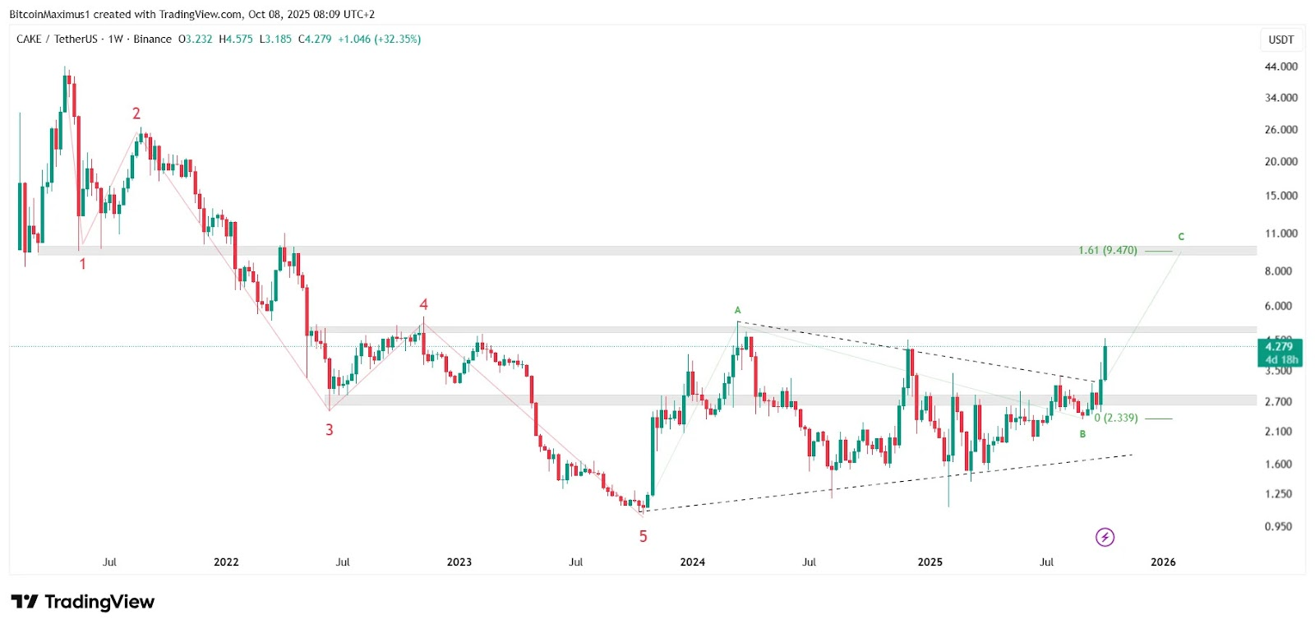Click the Binance exchange label

tap(153, 39)
